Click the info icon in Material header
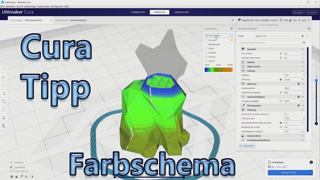 click(x=298, y=84)
